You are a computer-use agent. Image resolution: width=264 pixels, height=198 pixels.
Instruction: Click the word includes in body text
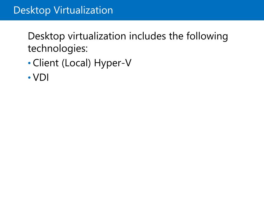(147, 36)
